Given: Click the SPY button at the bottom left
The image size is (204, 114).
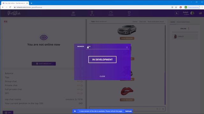Looking at the screenshot, I should (8, 112).
